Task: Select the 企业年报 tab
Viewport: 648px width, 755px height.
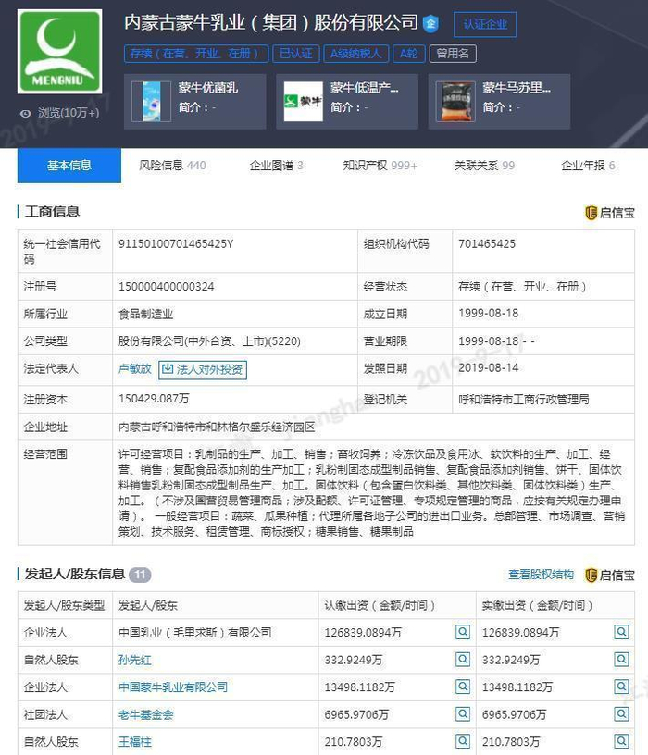Action: (x=588, y=166)
